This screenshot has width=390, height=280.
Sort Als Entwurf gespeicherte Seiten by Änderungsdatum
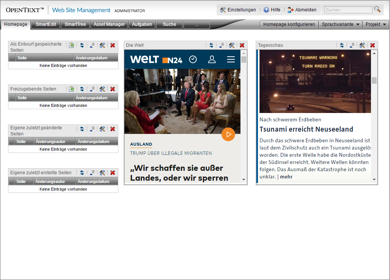pyautogui.click(x=96, y=58)
